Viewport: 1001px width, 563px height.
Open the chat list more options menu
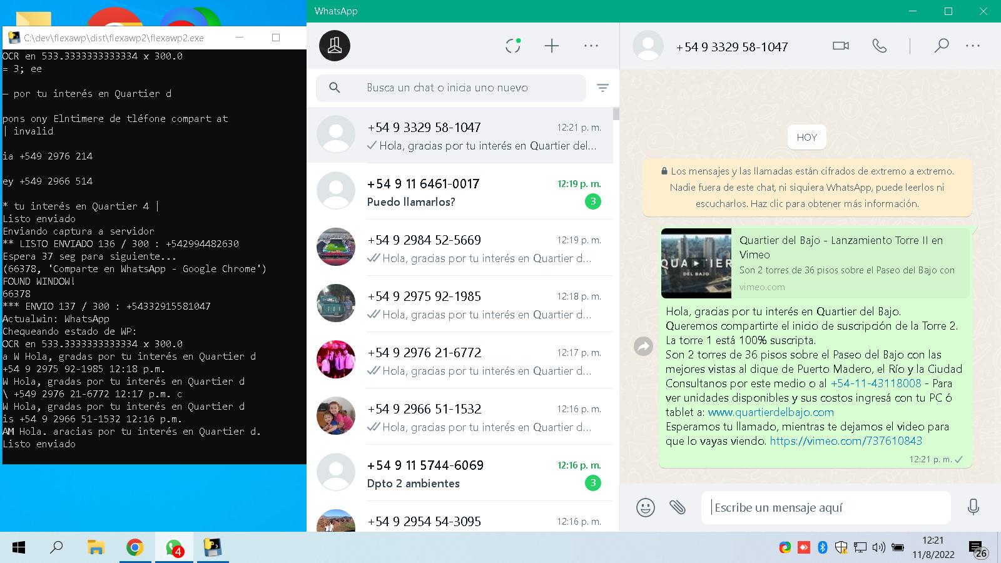click(x=591, y=46)
